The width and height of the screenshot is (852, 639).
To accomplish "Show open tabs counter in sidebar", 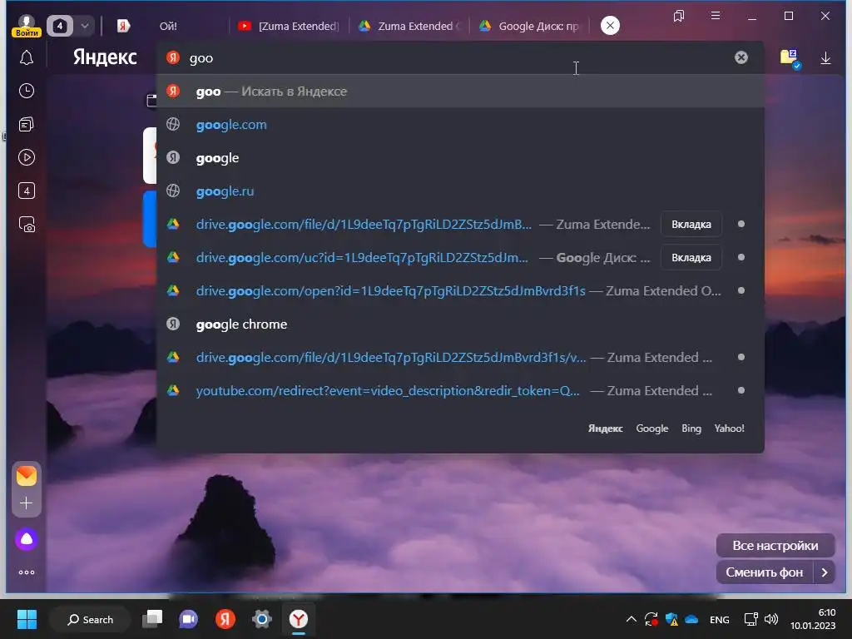I will [x=26, y=191].
